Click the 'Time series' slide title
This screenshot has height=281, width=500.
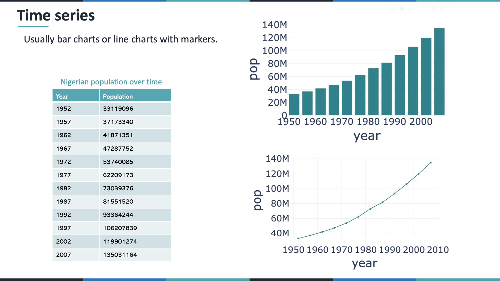(56, 15)
